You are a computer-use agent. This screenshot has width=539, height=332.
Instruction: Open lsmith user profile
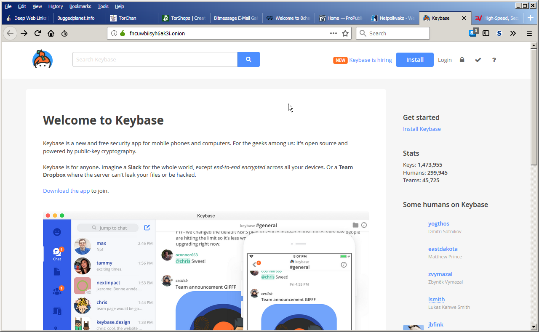[436, 299]
